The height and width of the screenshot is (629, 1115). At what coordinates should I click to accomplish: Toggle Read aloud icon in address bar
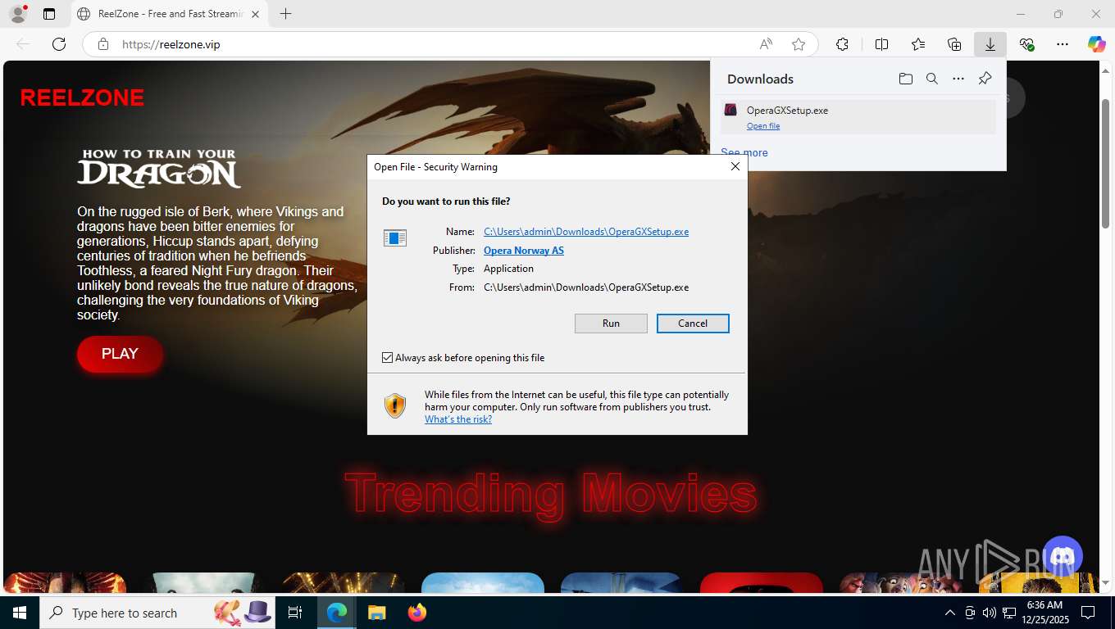pos(766,44)
